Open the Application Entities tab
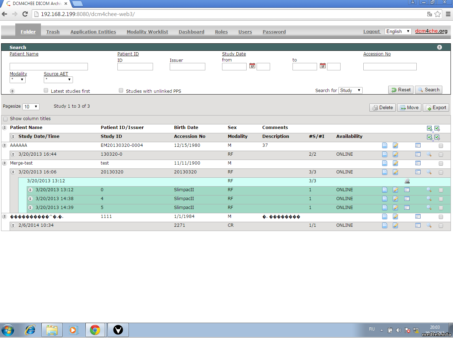Viewport: 453px width, 338px height. pyautogui.click(x=93, y=32)
